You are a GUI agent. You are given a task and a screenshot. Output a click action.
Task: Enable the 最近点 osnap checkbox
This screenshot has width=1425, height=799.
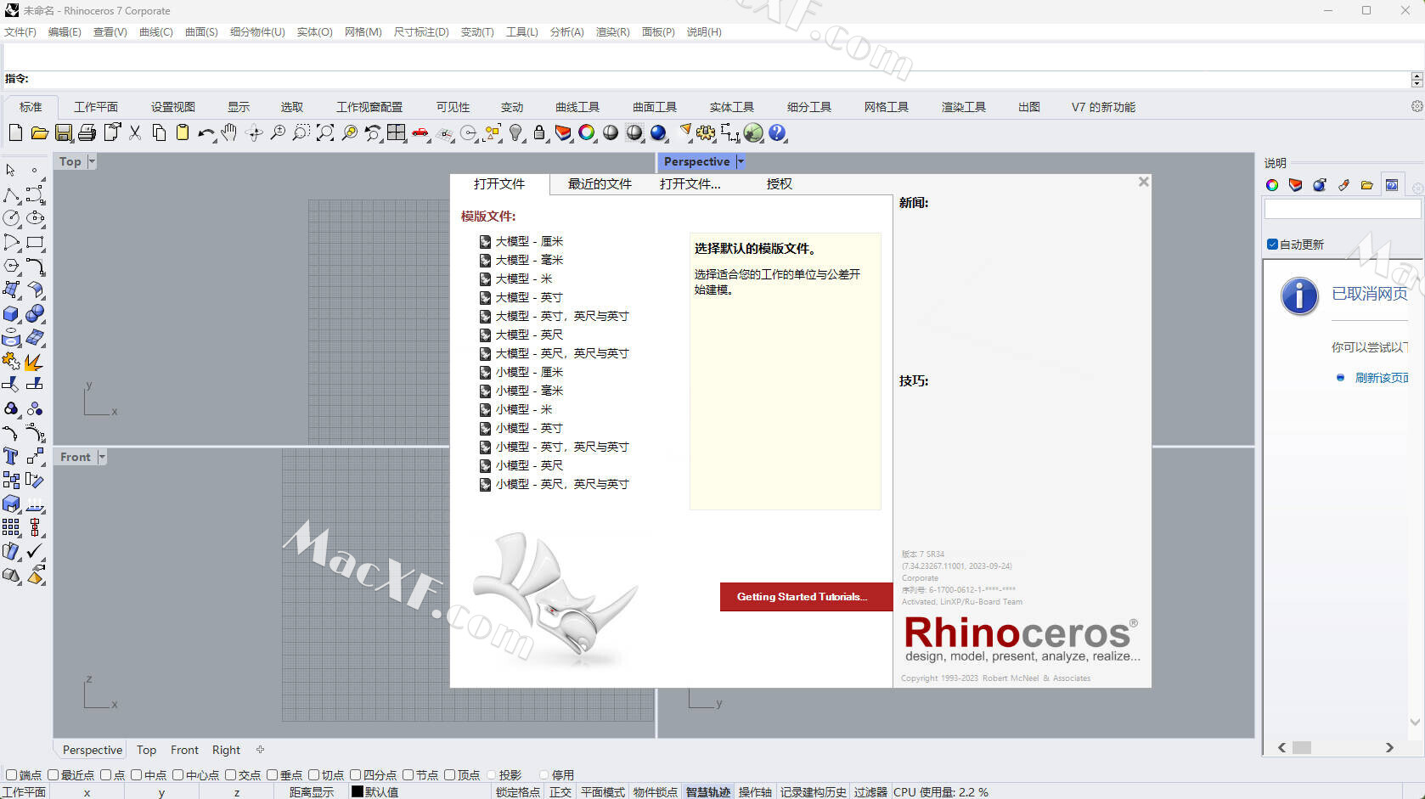click(54, 774)
